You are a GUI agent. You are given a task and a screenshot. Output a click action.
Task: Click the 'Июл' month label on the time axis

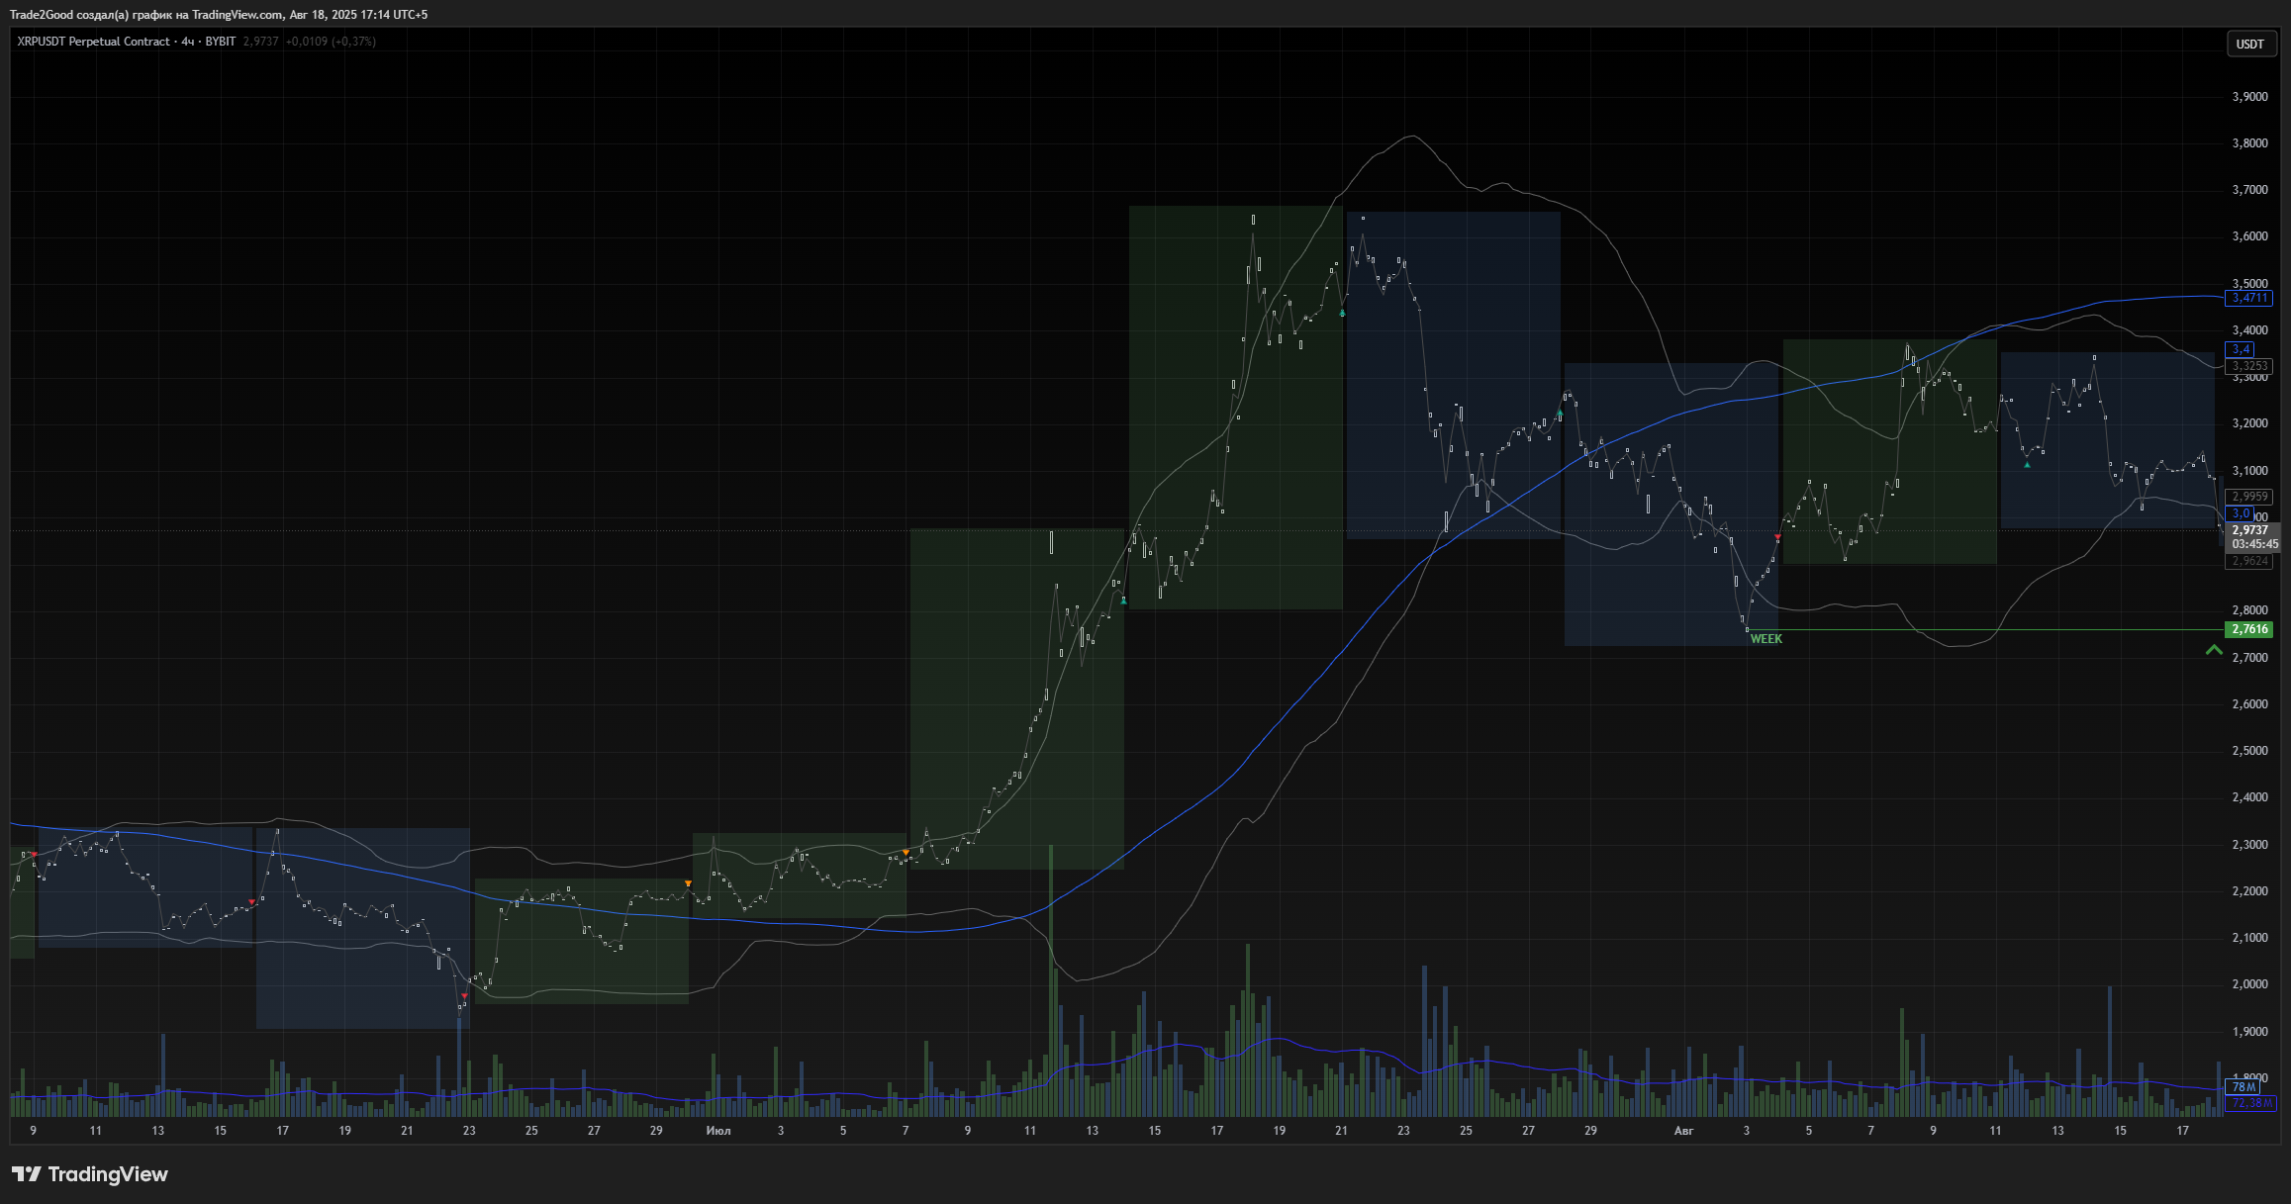coord(718,1130)
